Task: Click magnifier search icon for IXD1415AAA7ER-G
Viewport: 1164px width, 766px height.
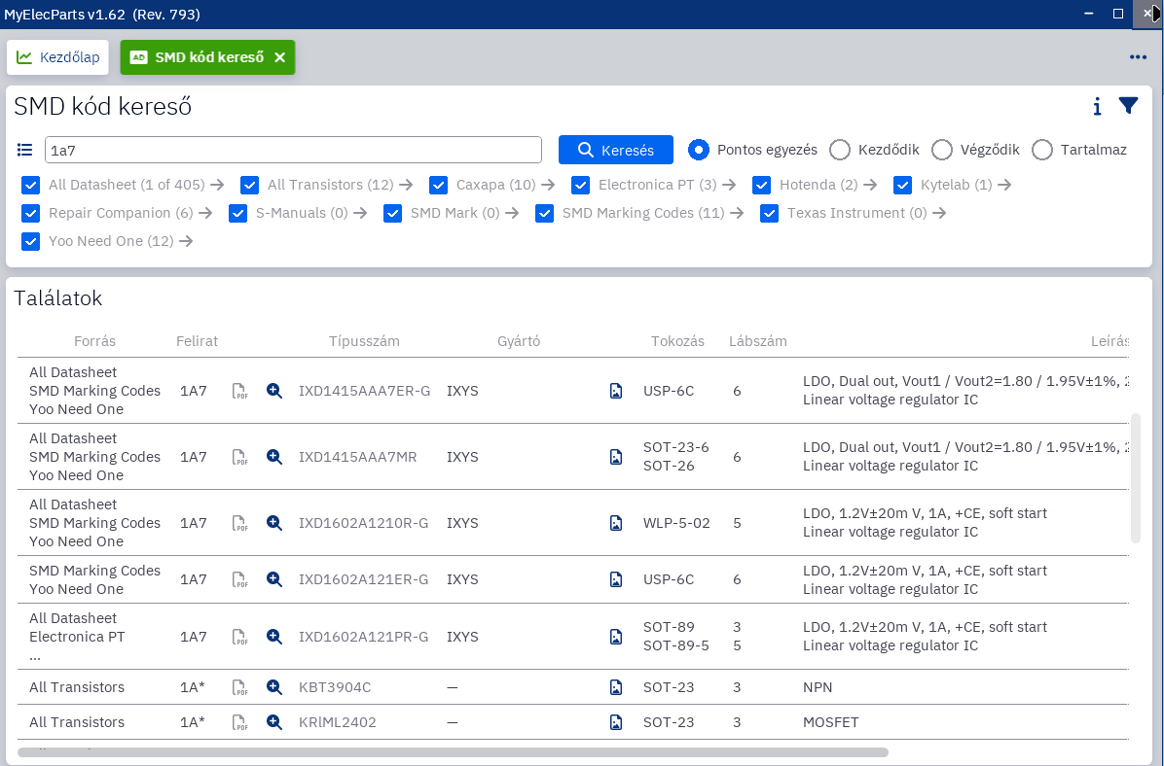Action: click(x=274, y=391)
